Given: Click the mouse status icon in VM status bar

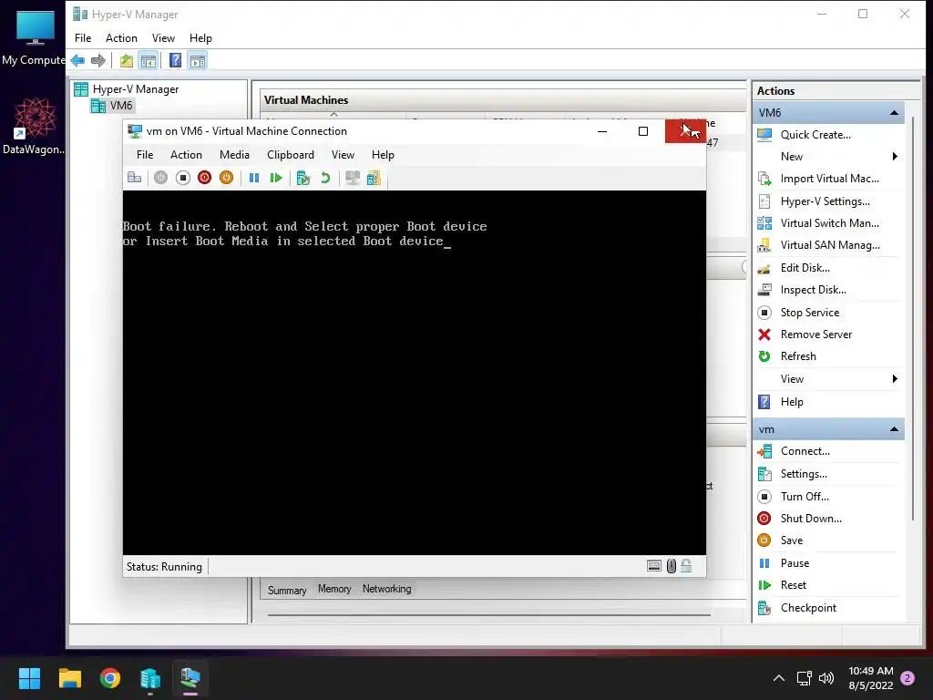Looking at the screenshot, I should 672,565.
